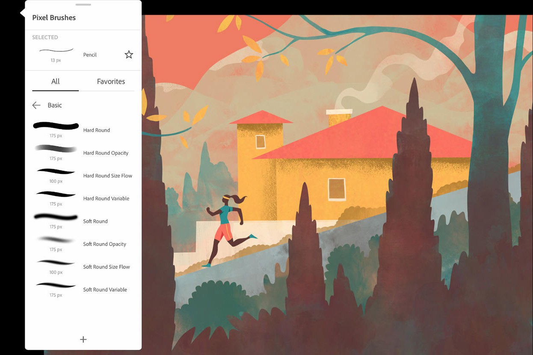The width and height of the screenshot is (533, 355).
Task: Select the Hard Round brush label
Action: 97,130
